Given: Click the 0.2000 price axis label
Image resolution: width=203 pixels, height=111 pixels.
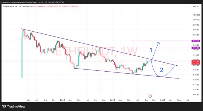Looking at the screenshot, I should coord(196,80).
